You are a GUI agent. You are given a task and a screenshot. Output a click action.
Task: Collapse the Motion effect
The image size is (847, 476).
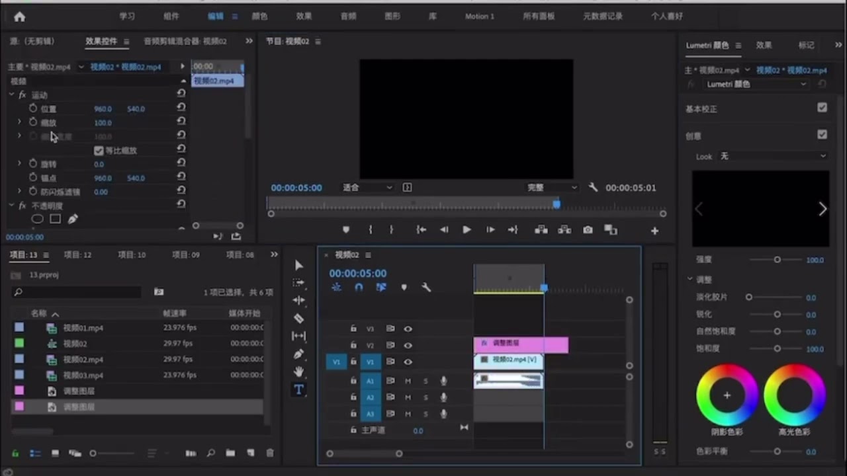coord(11,95)
